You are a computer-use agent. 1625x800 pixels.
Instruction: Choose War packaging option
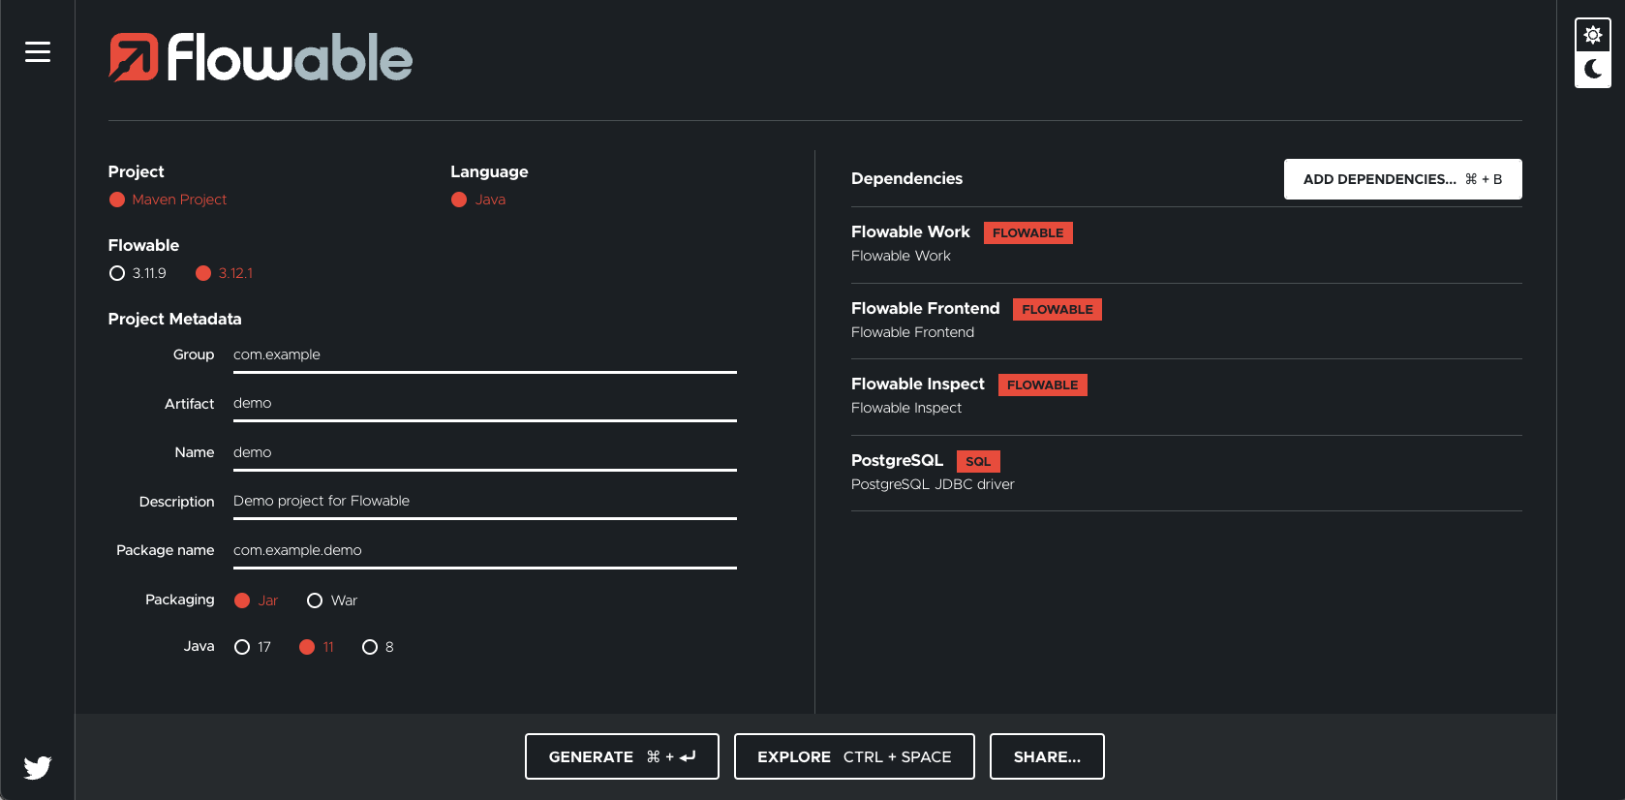coord(315,600)
